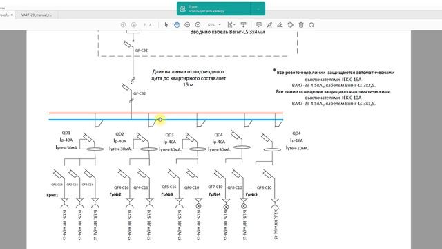Click the 15 м line length text

pyautogui.click(x=188, y=84)
